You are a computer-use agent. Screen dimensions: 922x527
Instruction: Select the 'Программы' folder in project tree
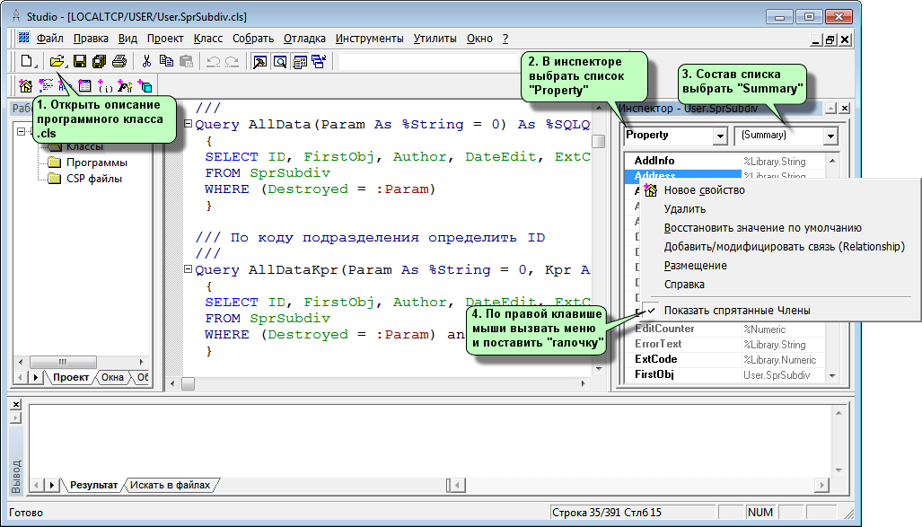click(x=96, y=162)
